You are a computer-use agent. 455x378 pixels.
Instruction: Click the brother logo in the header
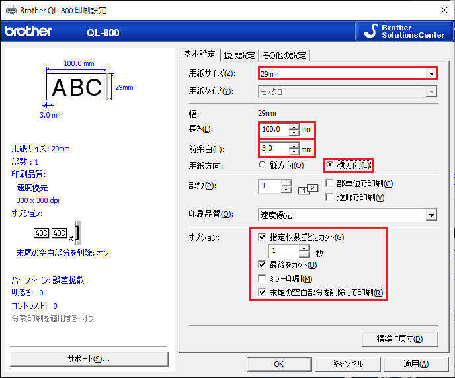pos(28,32)
